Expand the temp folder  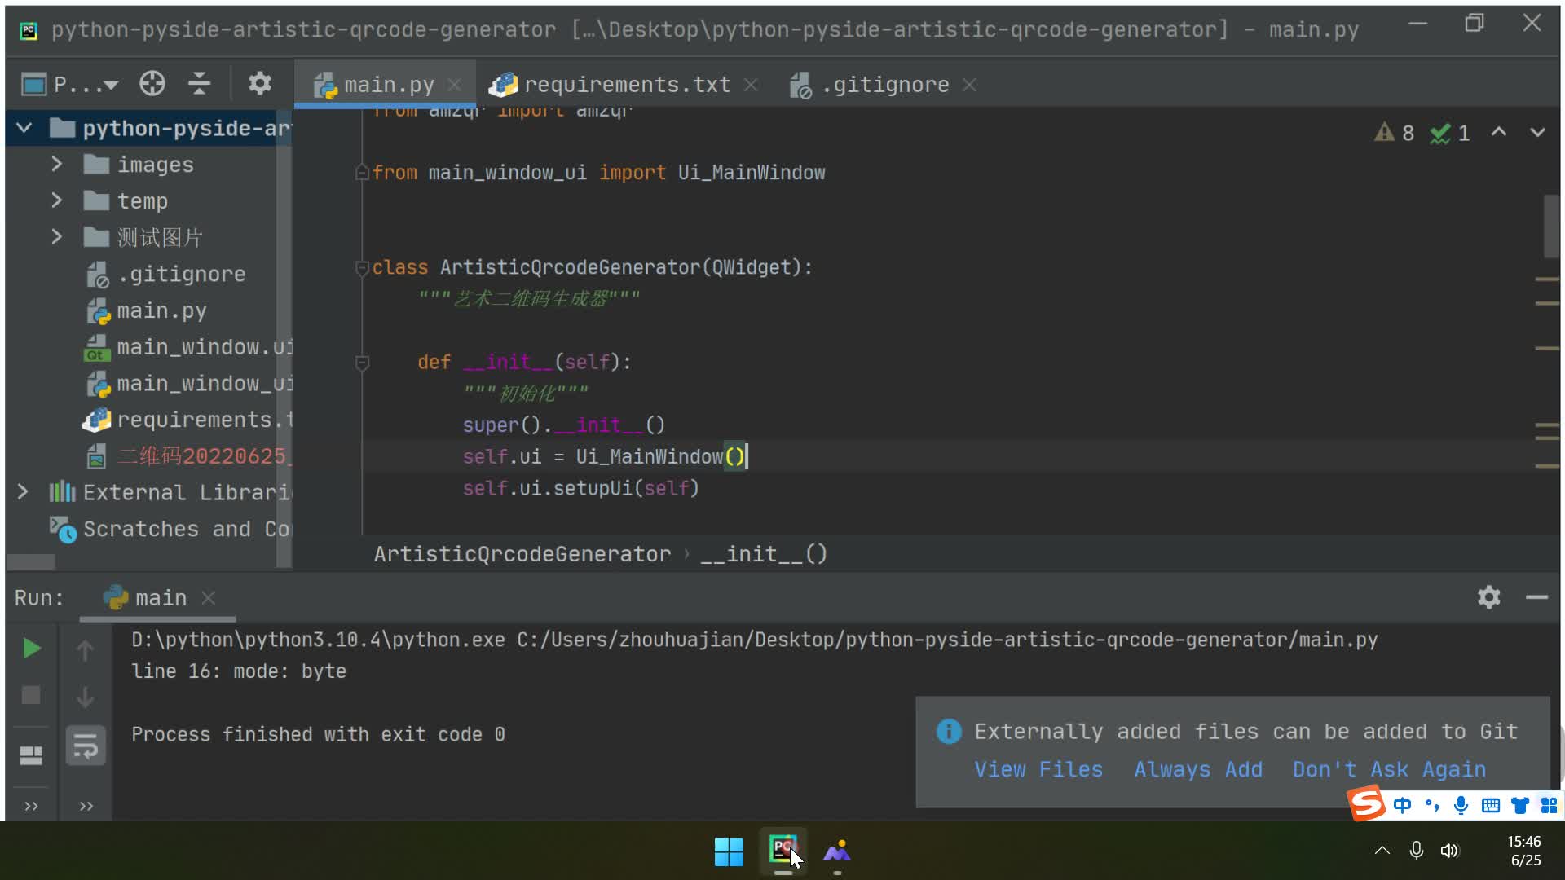click(x=56, y=200)
